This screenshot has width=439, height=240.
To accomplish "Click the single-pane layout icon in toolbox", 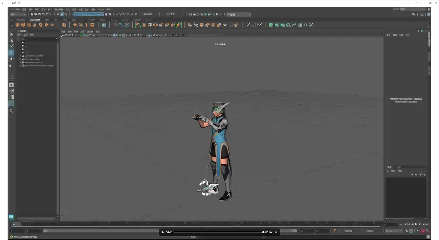I will [11, 85].
